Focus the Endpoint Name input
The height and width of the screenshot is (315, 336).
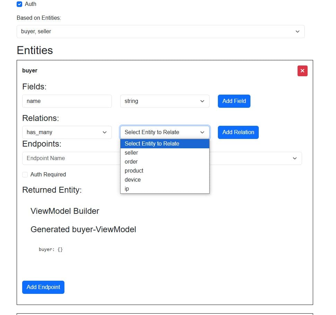[x=71, y=158]
